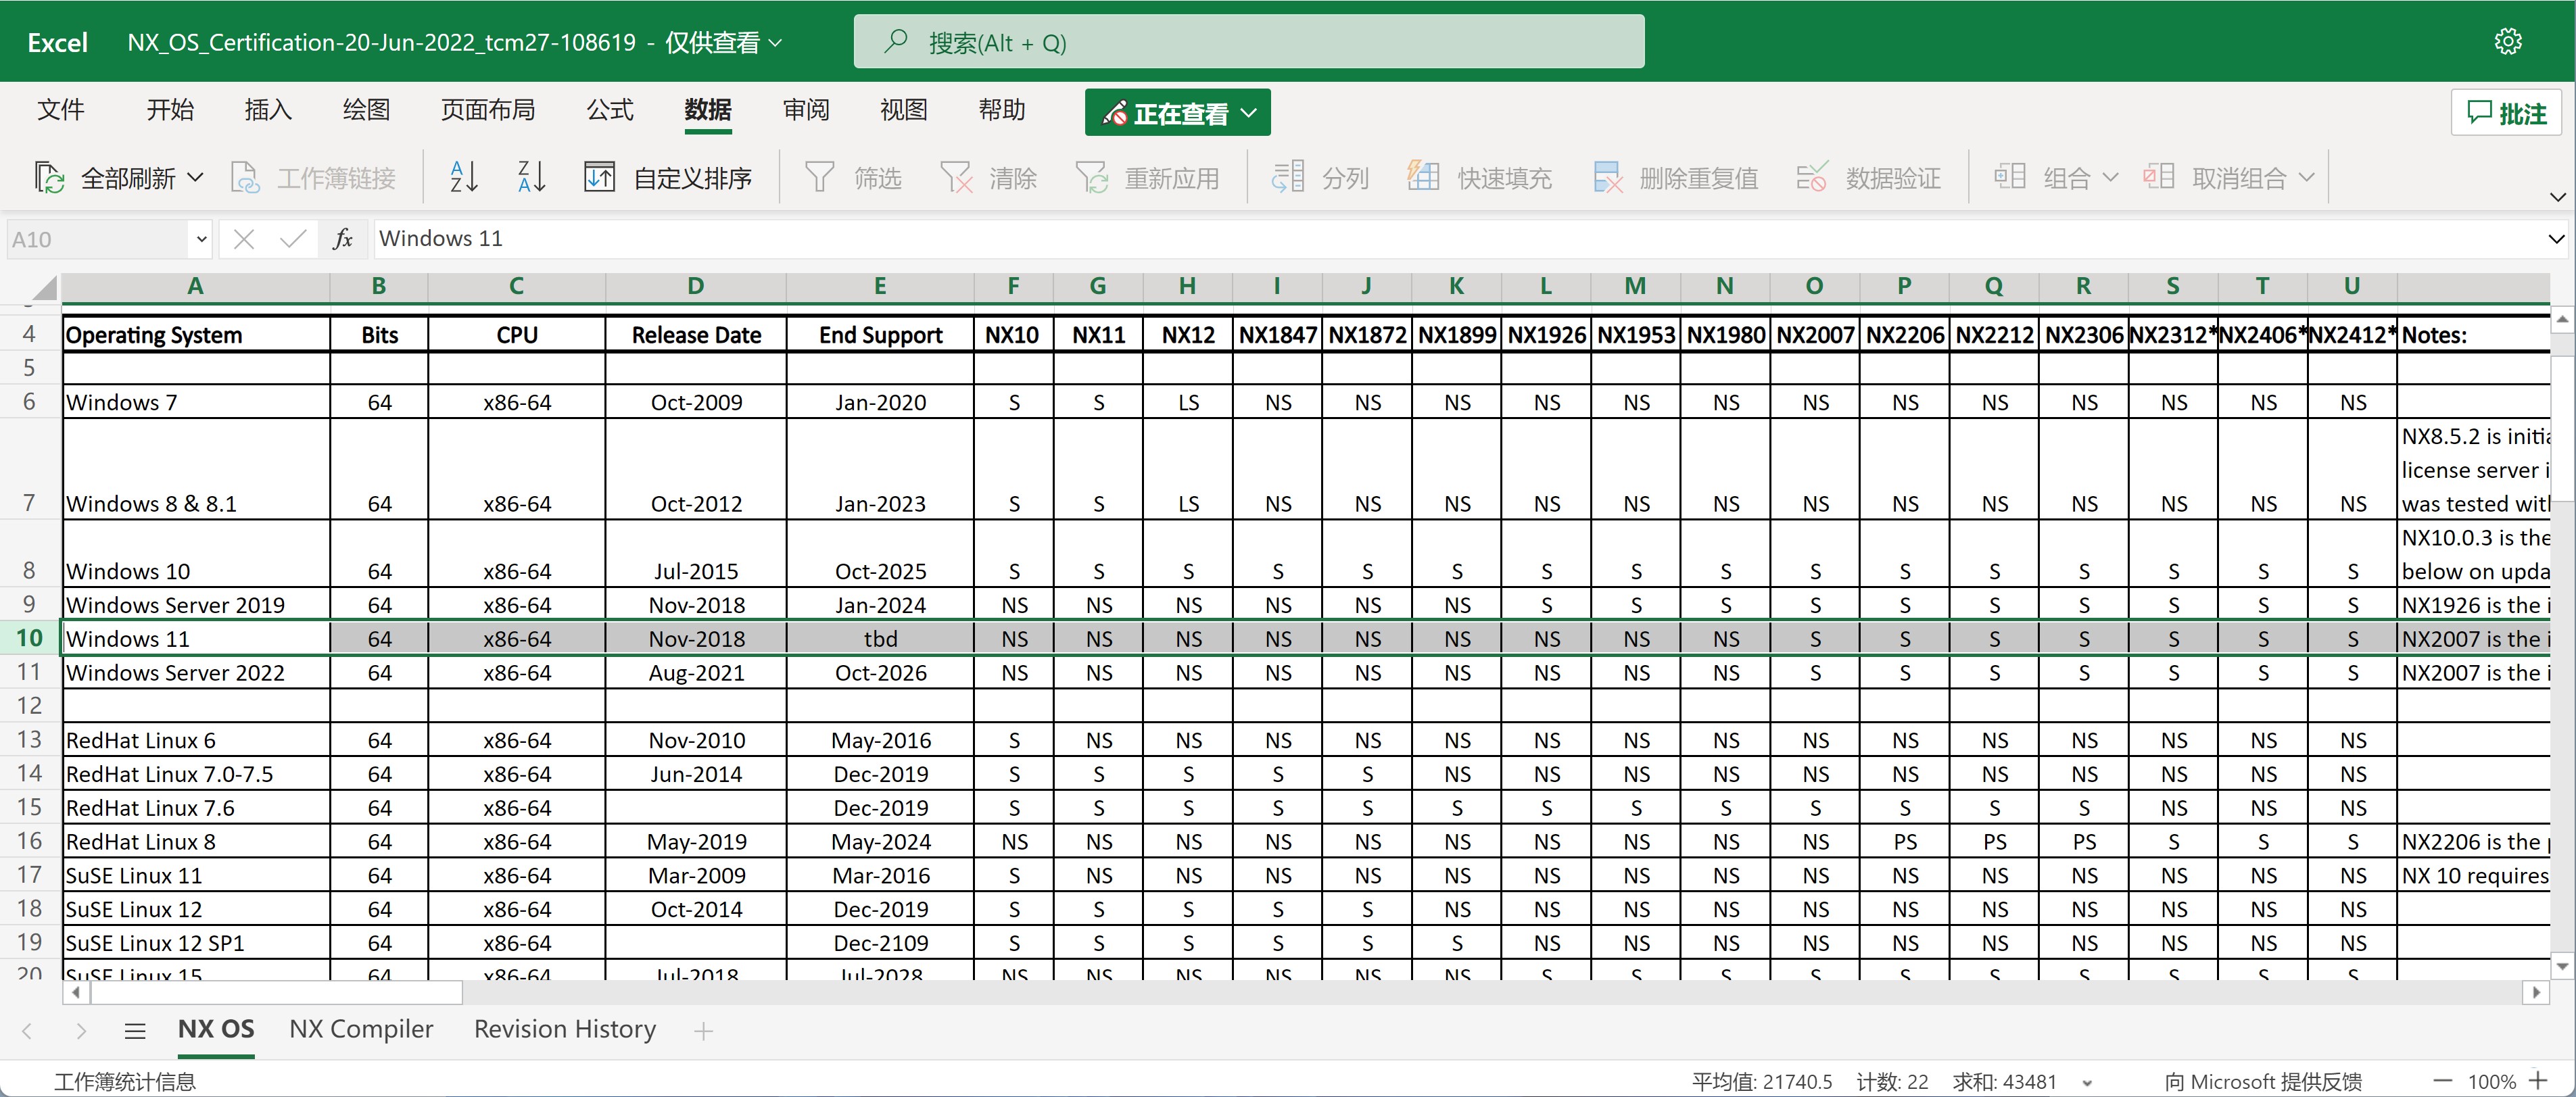Open the file name dropdown next to 仅供查看

(x=775, y=43)
